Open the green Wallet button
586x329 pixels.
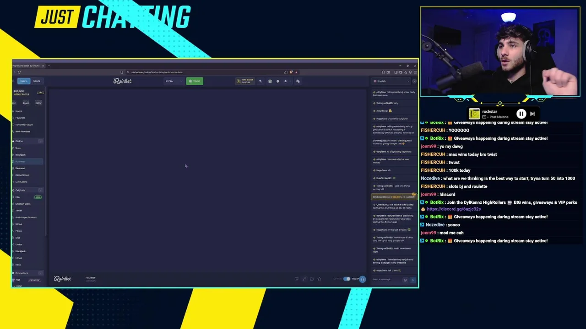pyautogui.click(x=195, y=81)
